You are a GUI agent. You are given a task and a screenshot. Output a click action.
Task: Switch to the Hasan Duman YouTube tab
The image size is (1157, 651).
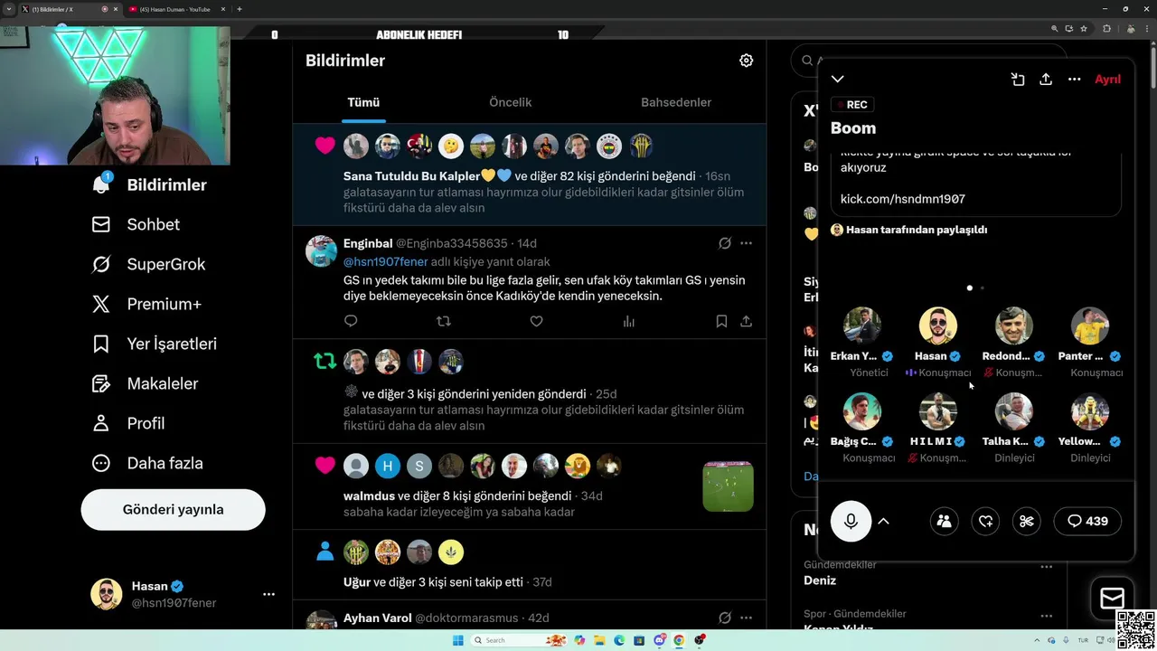174,9
